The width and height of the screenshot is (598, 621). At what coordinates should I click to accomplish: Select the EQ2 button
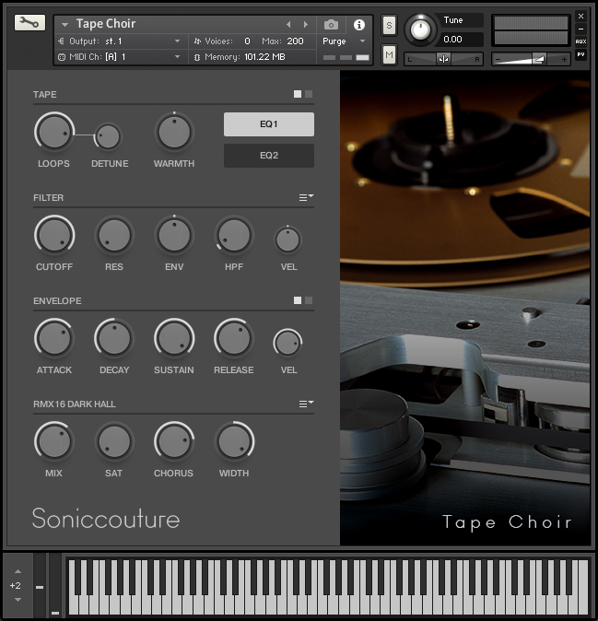point(269,156)
